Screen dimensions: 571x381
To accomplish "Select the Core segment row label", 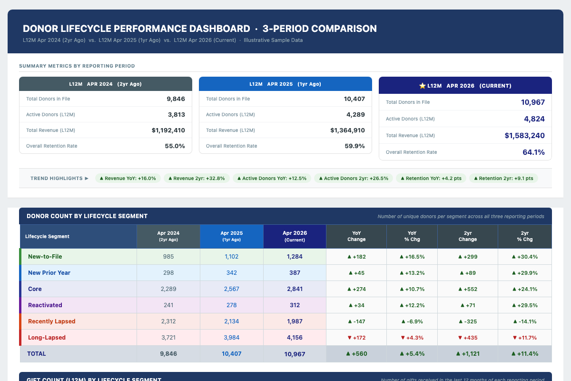I will (35, 289).
